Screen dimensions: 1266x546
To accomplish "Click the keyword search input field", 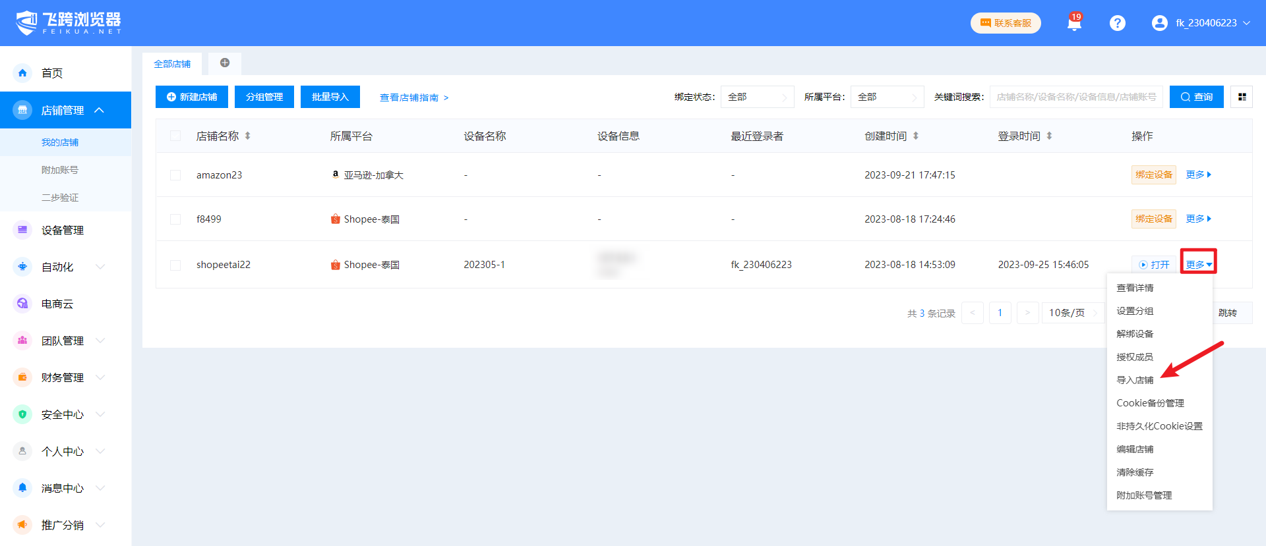I will click(x=1075, y=97).
